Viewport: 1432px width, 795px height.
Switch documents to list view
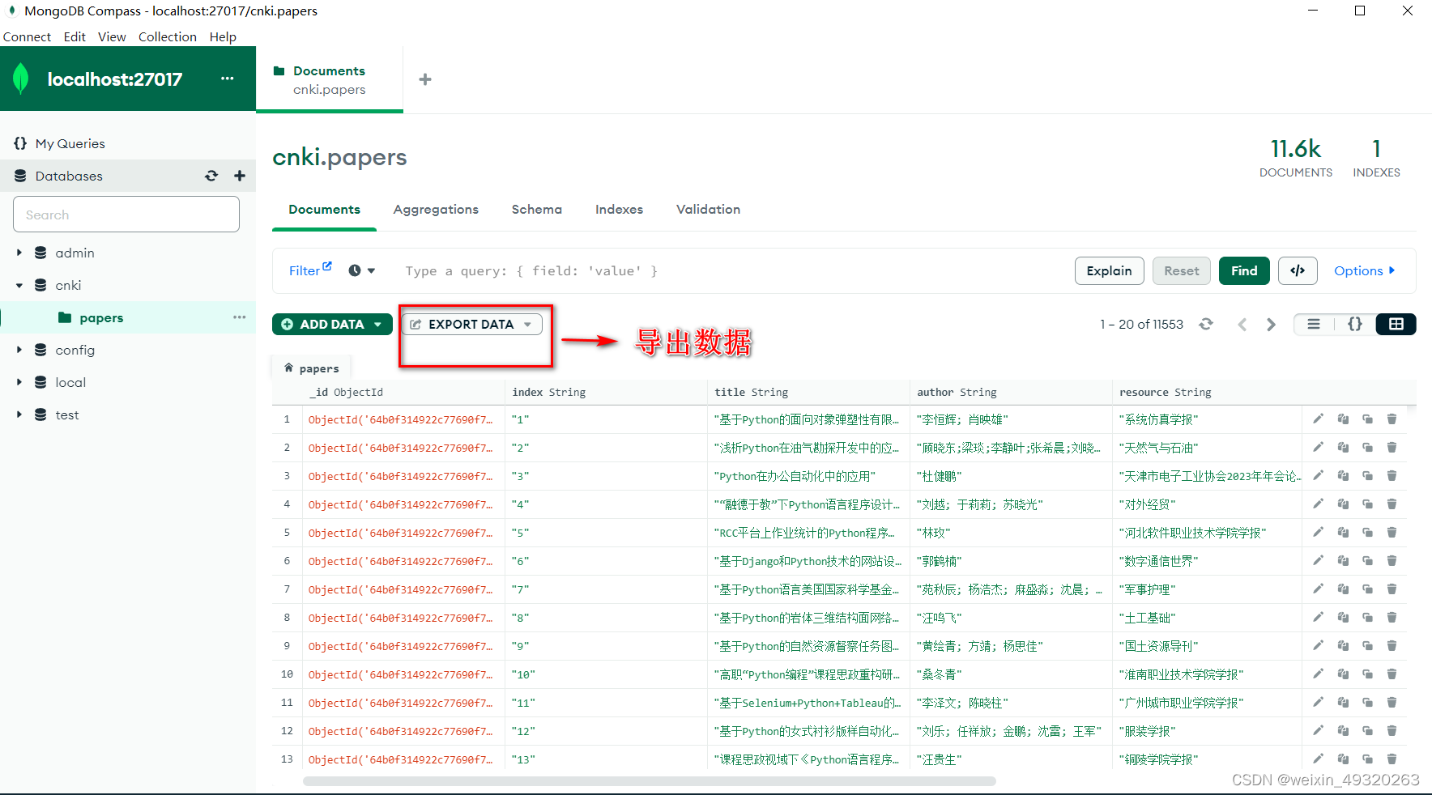point(1314,324)
